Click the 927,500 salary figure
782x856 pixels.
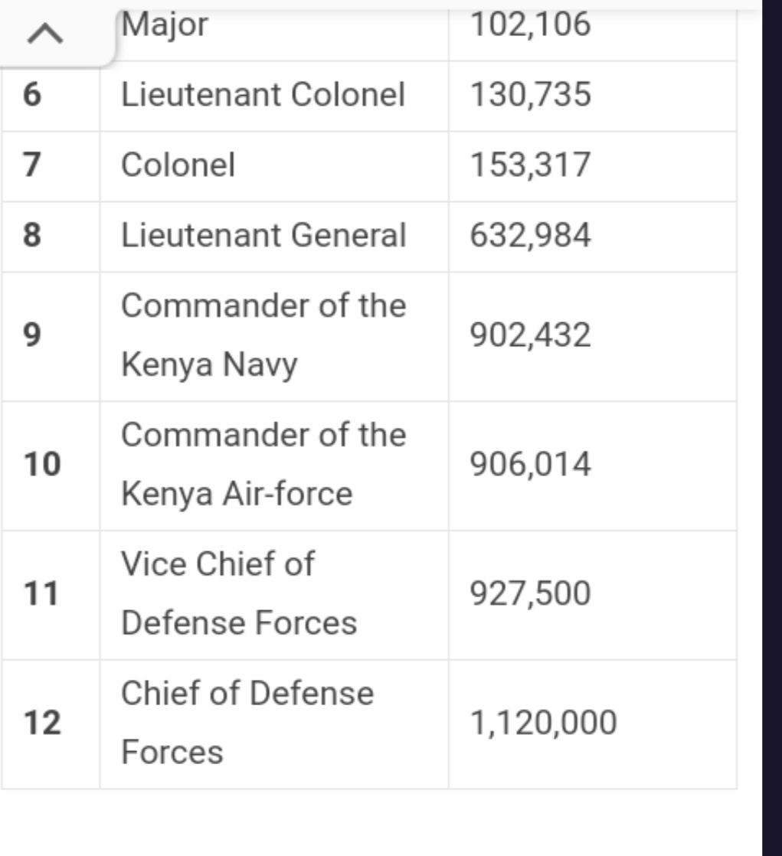(x=530, y=593)
